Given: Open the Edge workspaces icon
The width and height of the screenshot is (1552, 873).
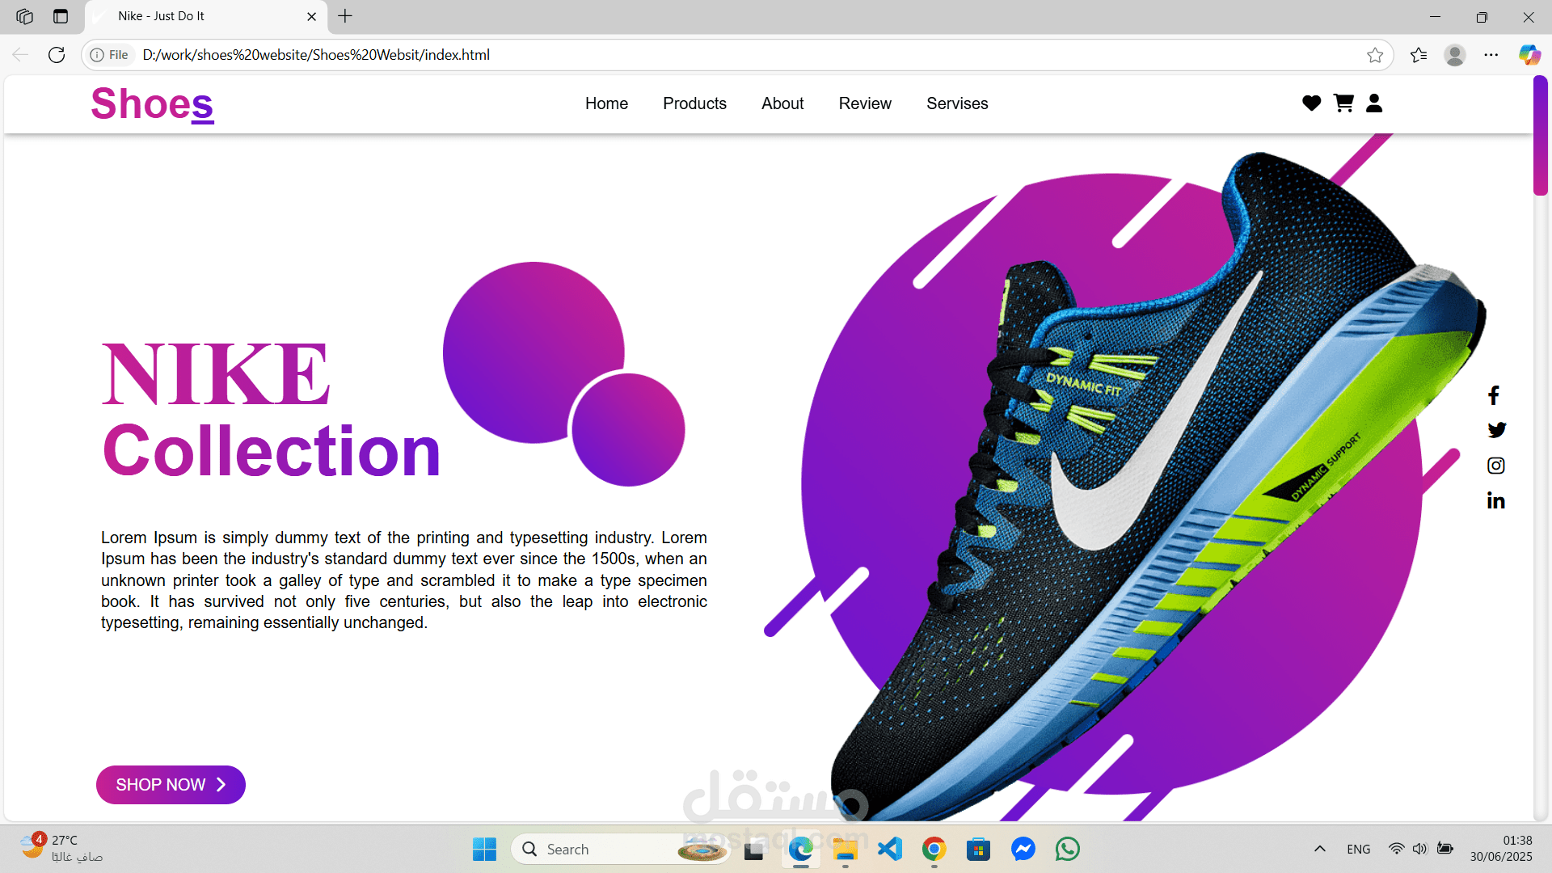Looking at the screenshot, I should click(25, 16).
